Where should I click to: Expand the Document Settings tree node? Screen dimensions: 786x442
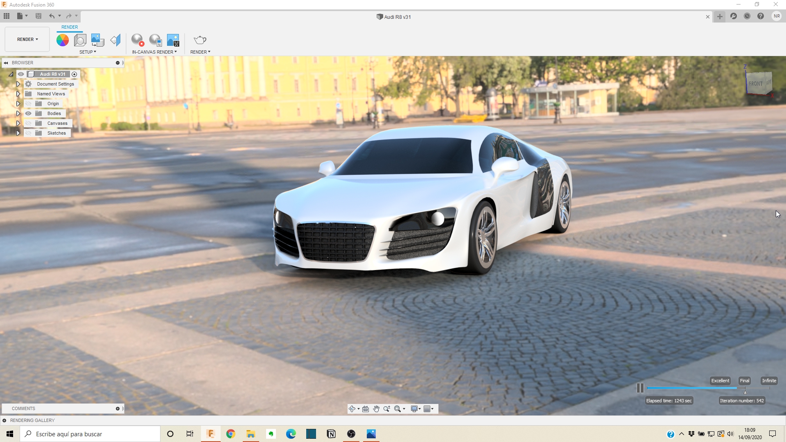click(18, 84)
